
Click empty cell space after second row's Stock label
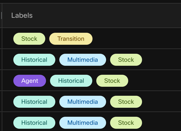click(161, 60)
